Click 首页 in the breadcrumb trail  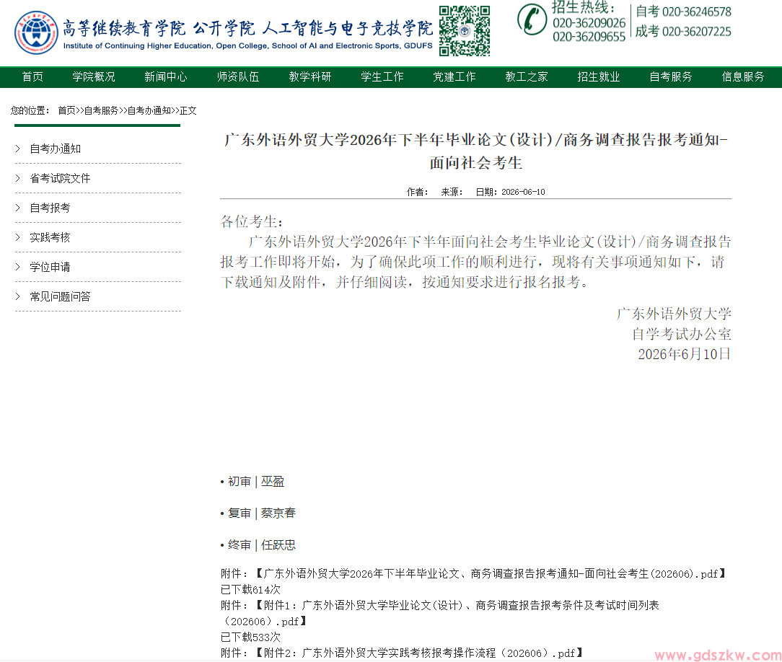point(66,110)
